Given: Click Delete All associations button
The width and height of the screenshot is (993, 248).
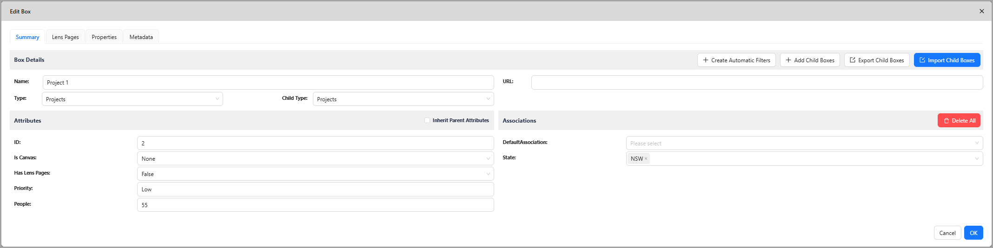Looking at the screenshot, I should (959, 120).
